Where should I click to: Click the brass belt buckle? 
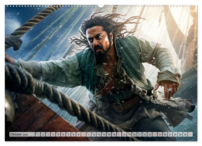tap(118, 107)
